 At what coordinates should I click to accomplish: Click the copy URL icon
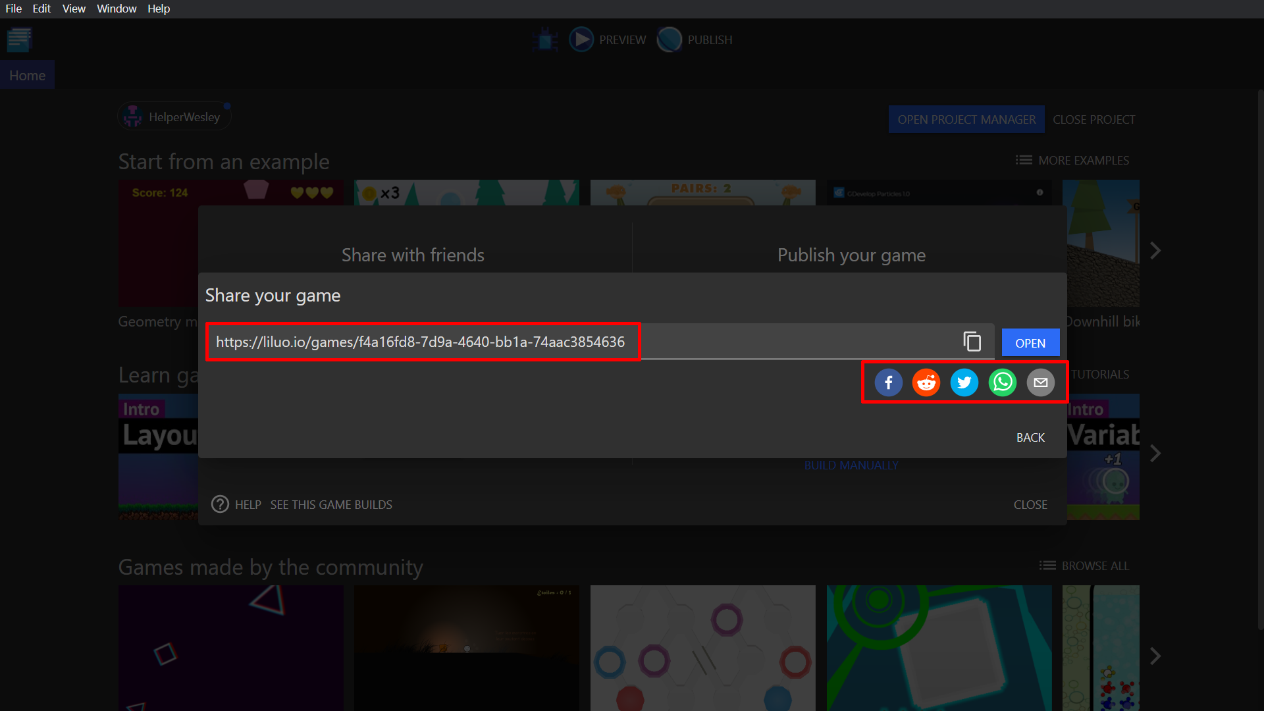pos(972,342)
